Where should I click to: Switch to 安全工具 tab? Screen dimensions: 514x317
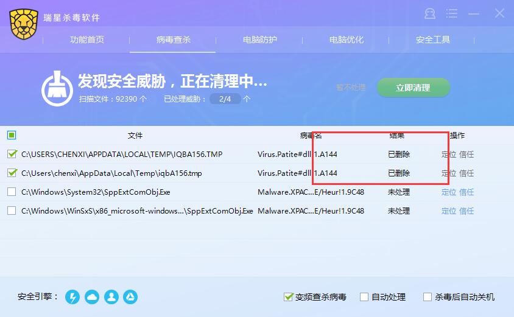433,40
